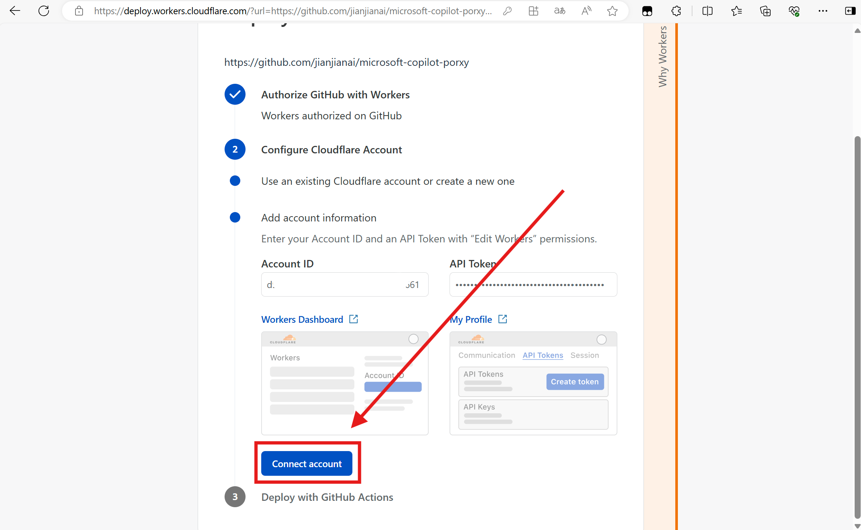Expand the Why Workers side panel
Screen dimensions: 861x530
pos(662,56)
